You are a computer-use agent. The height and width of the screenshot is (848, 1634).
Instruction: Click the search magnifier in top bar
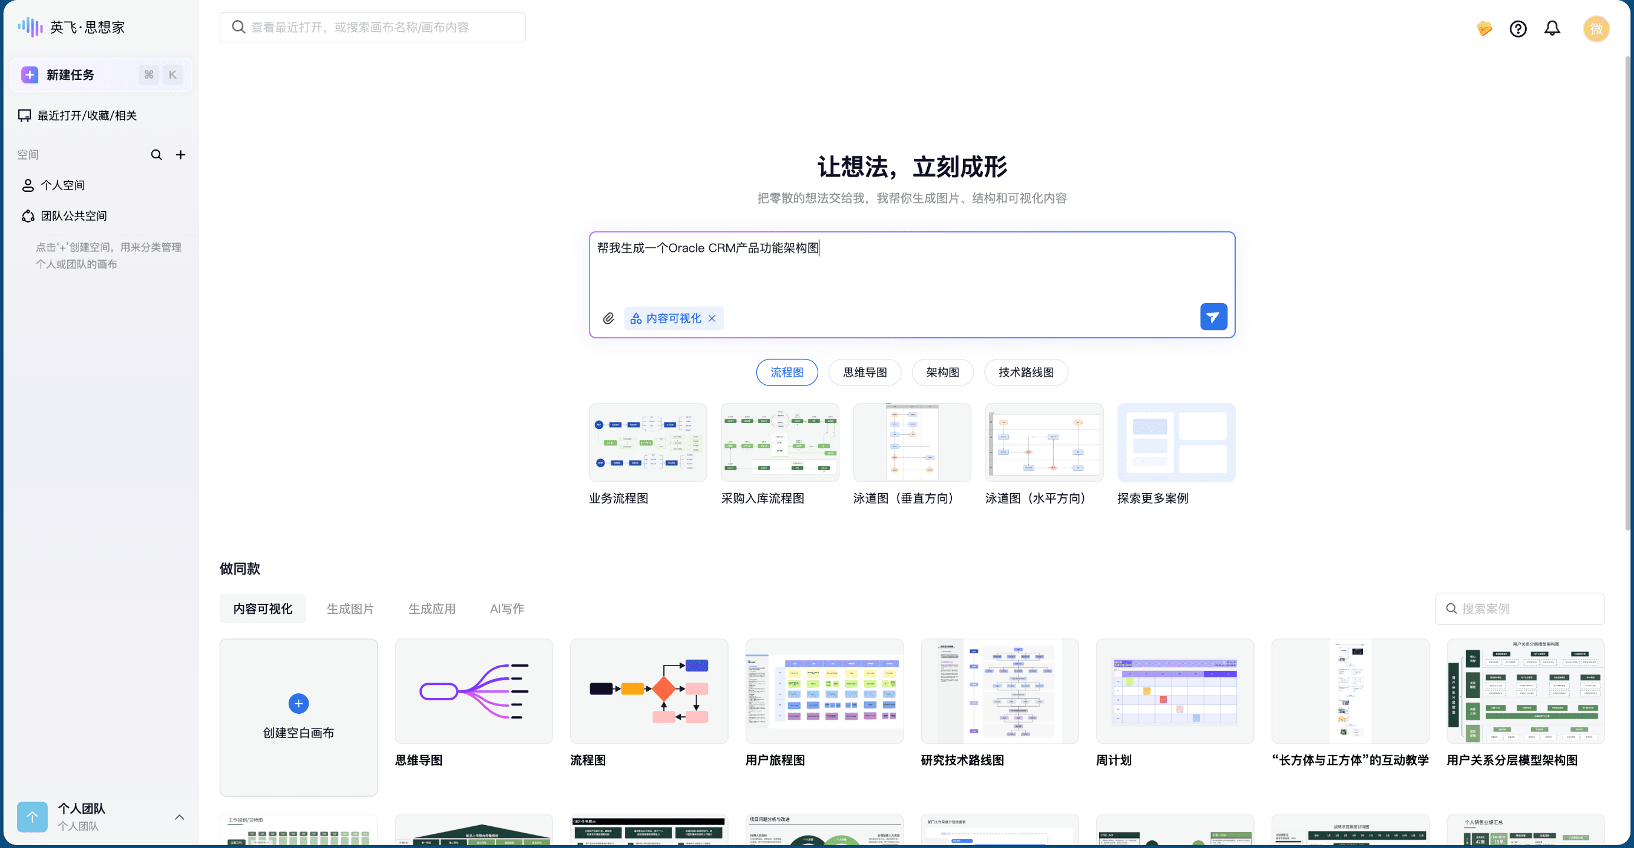tap(239, 26)
